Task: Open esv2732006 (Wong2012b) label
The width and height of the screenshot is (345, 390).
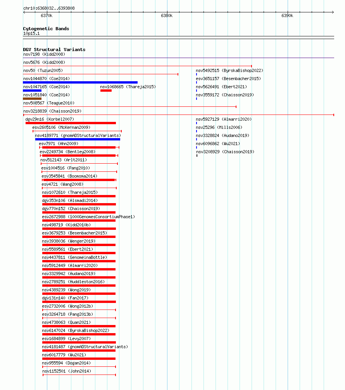Action: (67, 306)
